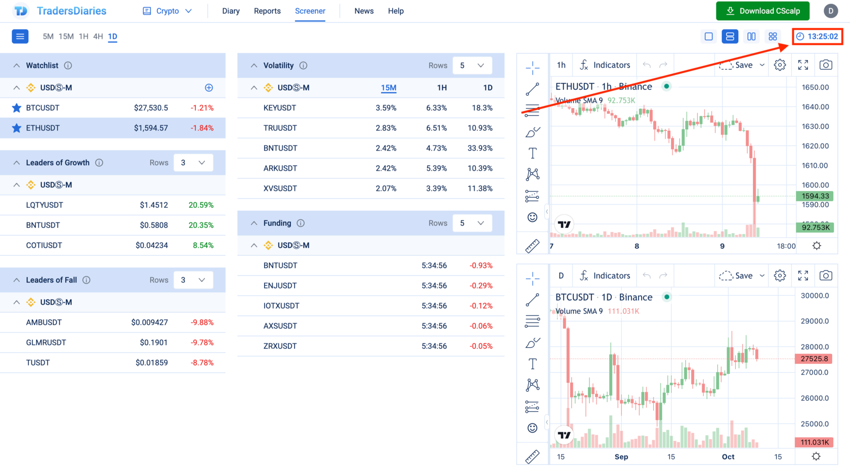850x467 pixels.
Task: Select the measure ruler tool
Action: pyautogui.click(x=532, y=246)
